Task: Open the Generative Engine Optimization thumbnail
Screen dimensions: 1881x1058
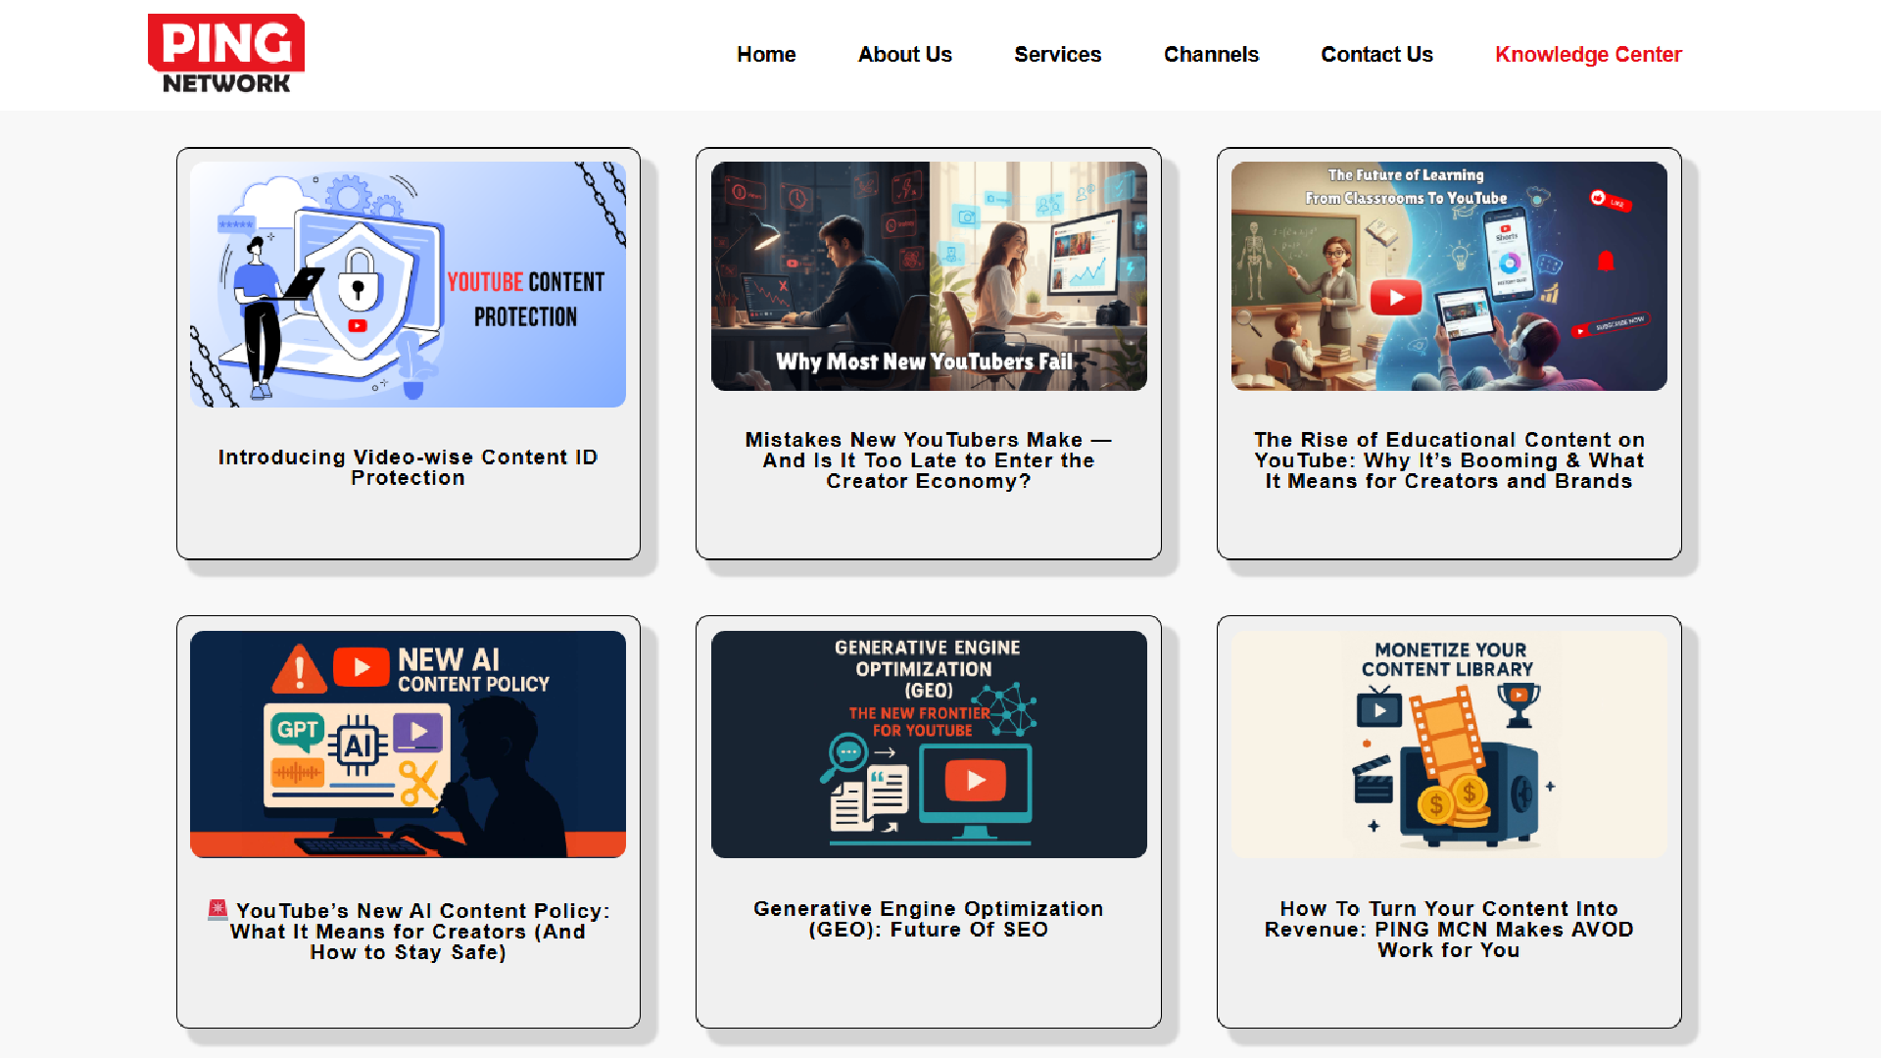Action: click(x=929, y=745)
